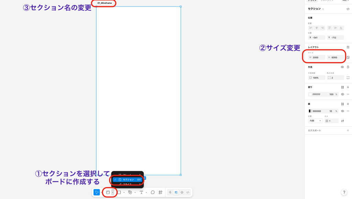
Task: Click the fill color swatch FFFFFF
Action: point(310,94)
